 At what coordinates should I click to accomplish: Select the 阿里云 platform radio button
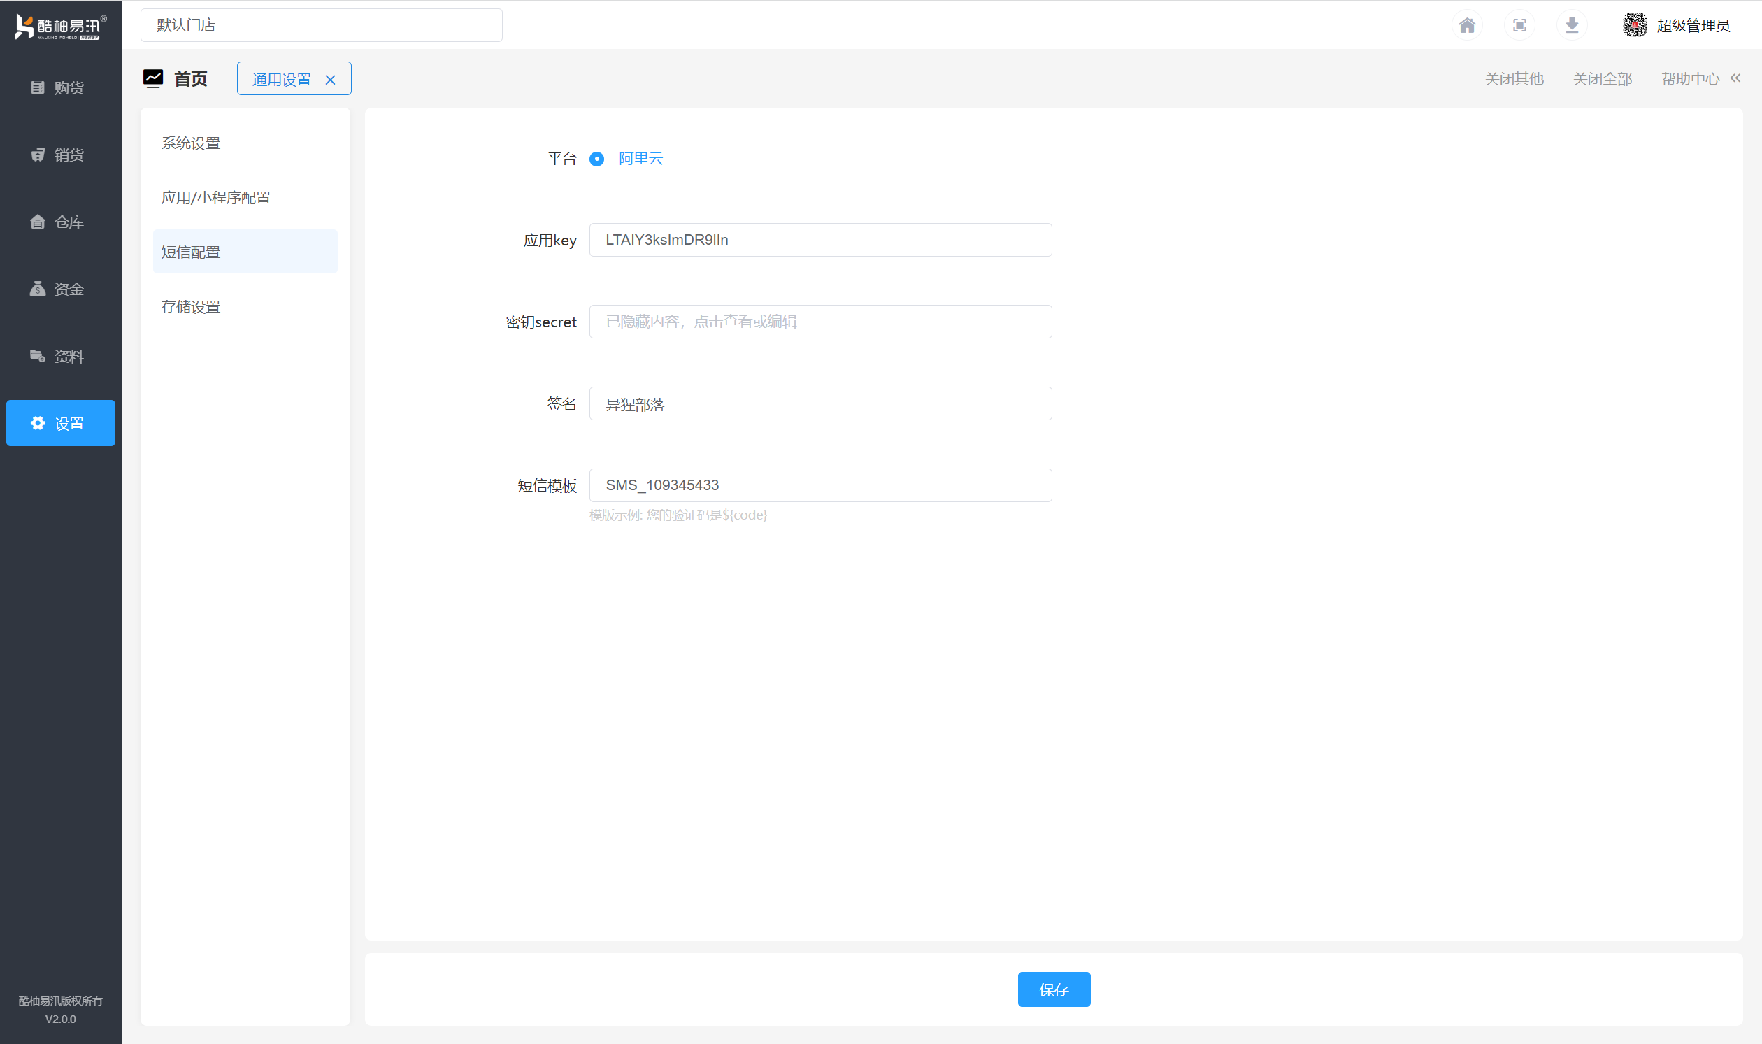tap(596, 159)
